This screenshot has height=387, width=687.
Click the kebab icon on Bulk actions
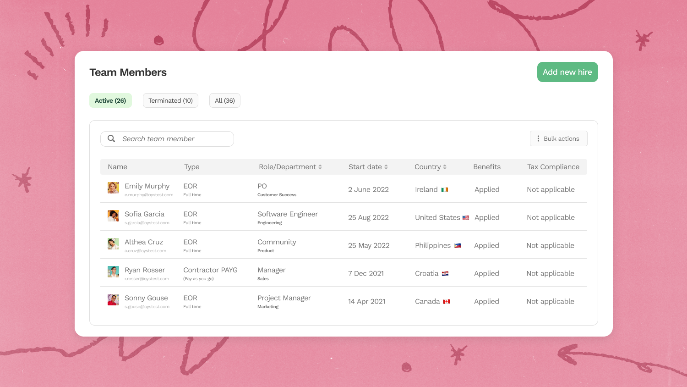click(x=538, y=138)
